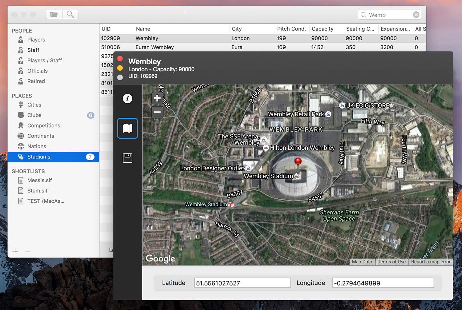Click the Nations icon
The height and width of the screenshot is (310, 462).
21,146
